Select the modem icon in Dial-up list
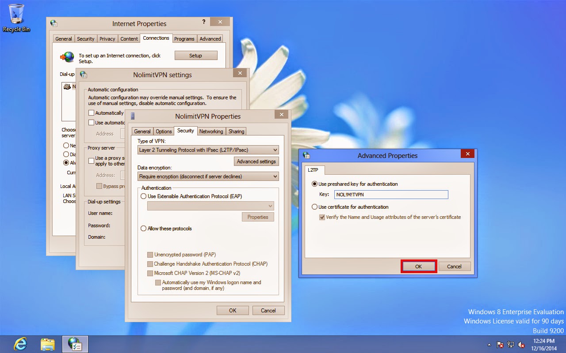566x353 pixels. (x=67, y=86)
